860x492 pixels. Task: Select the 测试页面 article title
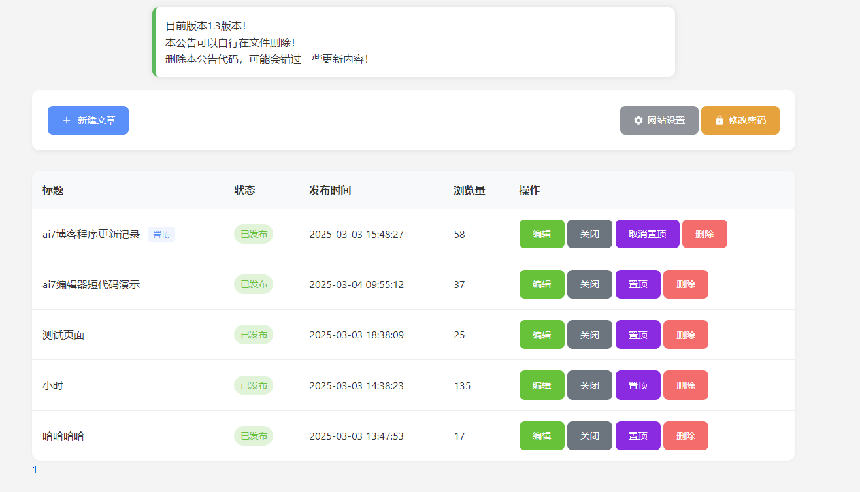(x=63, y=335)
